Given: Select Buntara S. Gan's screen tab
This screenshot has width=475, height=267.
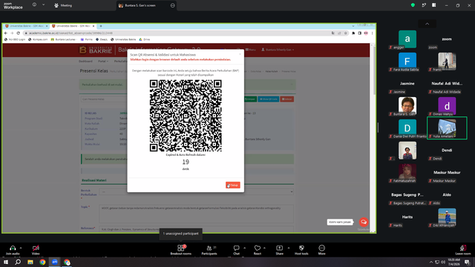Looking at the screenshot, I should click(146, 5).
